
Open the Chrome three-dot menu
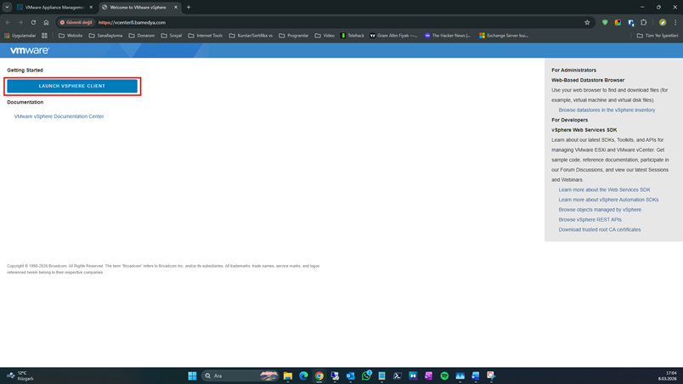tap(675, 22)
